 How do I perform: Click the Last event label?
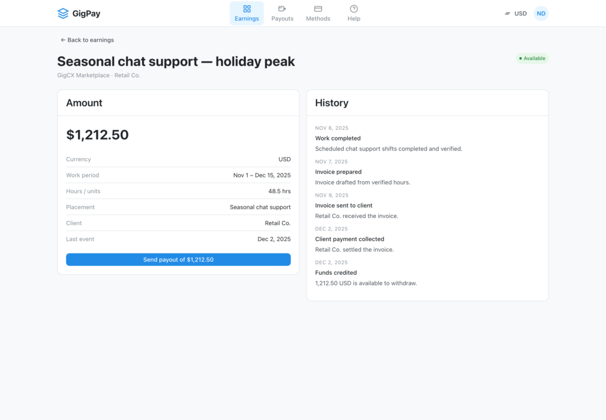pyautogui.click(x=80, y=239)
